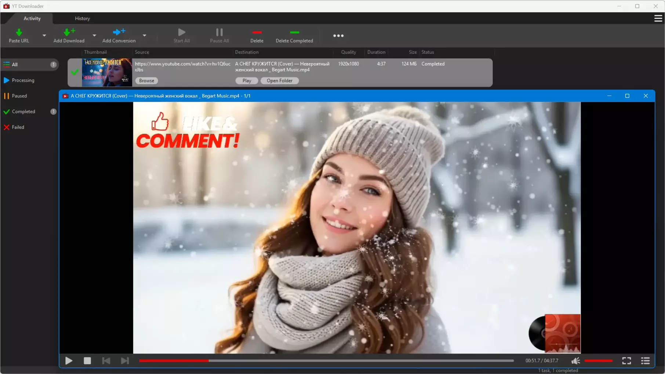
Task: Open the three-dot more options menu
Action: coord(338,36)
